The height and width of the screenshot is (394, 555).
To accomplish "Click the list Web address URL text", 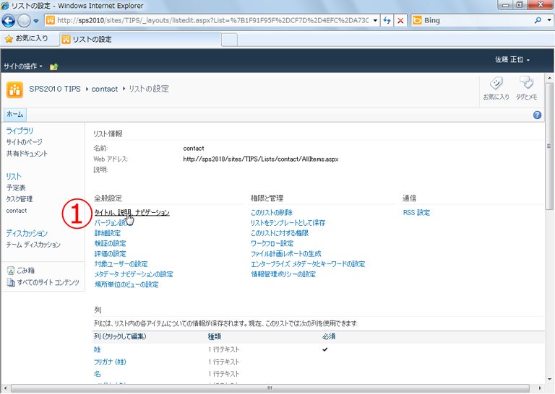I will [x=260, y=159].
